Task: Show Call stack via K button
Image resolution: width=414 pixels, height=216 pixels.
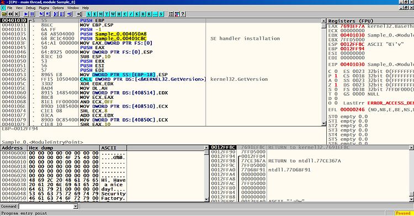Action: click(x=137, y=14)
